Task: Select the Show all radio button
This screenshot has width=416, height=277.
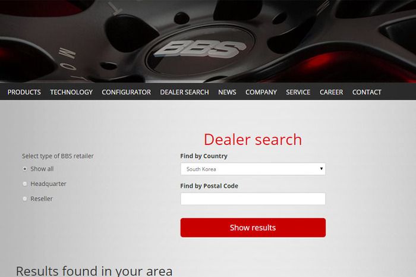Action: click(25, 169)
